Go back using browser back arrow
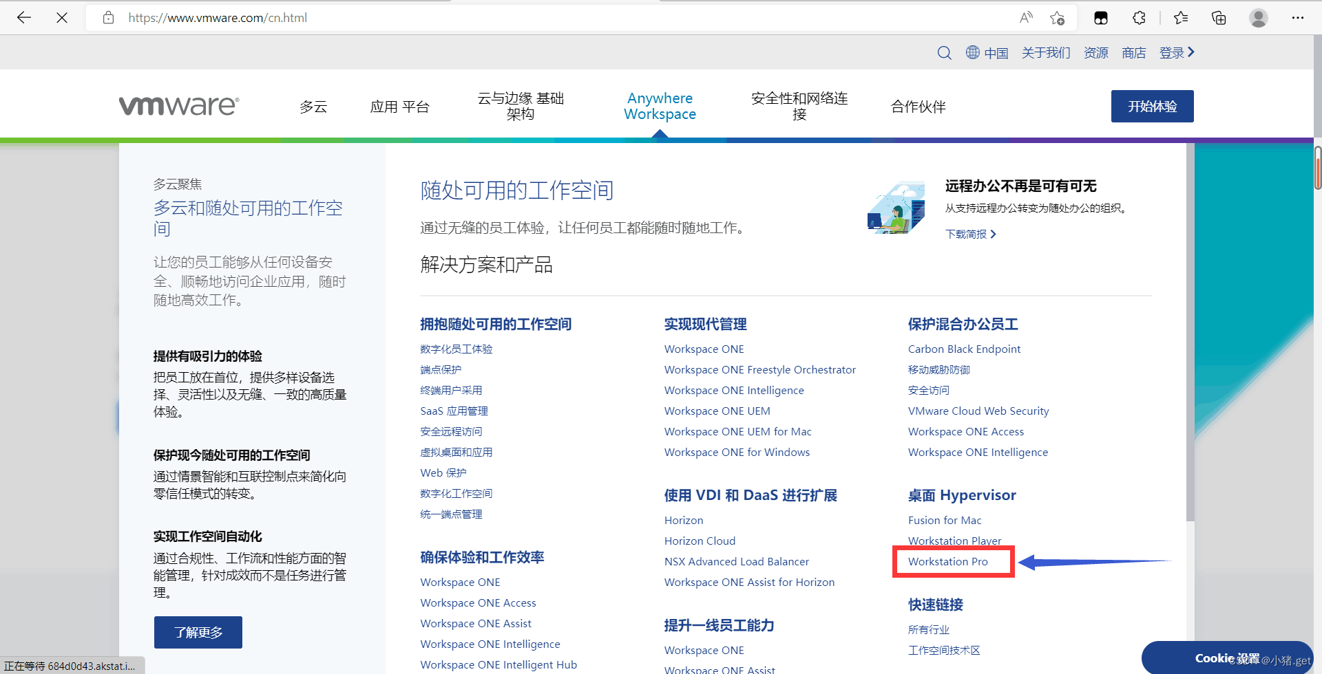The image size is (1322, 674). 24,18
